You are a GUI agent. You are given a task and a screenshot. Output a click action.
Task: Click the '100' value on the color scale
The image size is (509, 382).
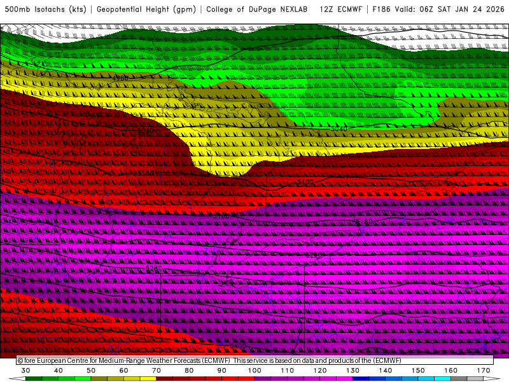[x=255, y=371]
